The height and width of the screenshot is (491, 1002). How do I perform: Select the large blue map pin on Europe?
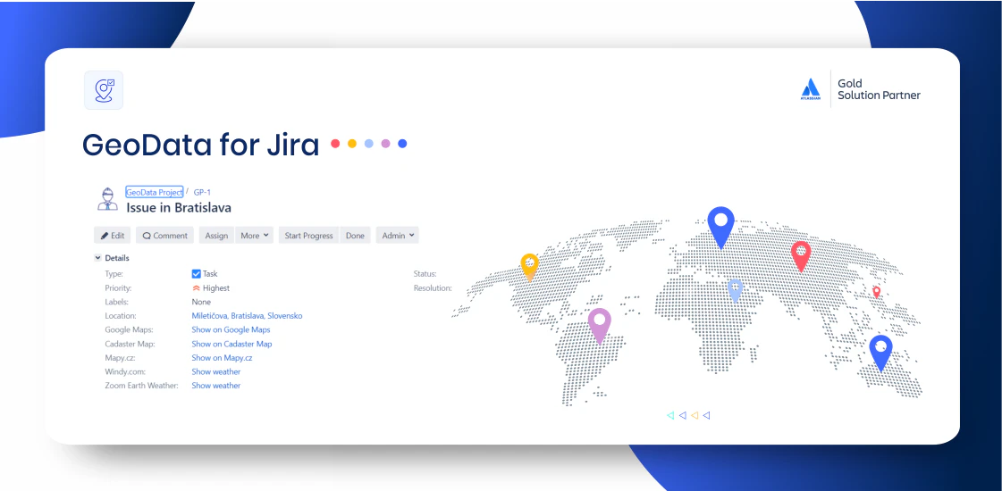coord(720,228)
